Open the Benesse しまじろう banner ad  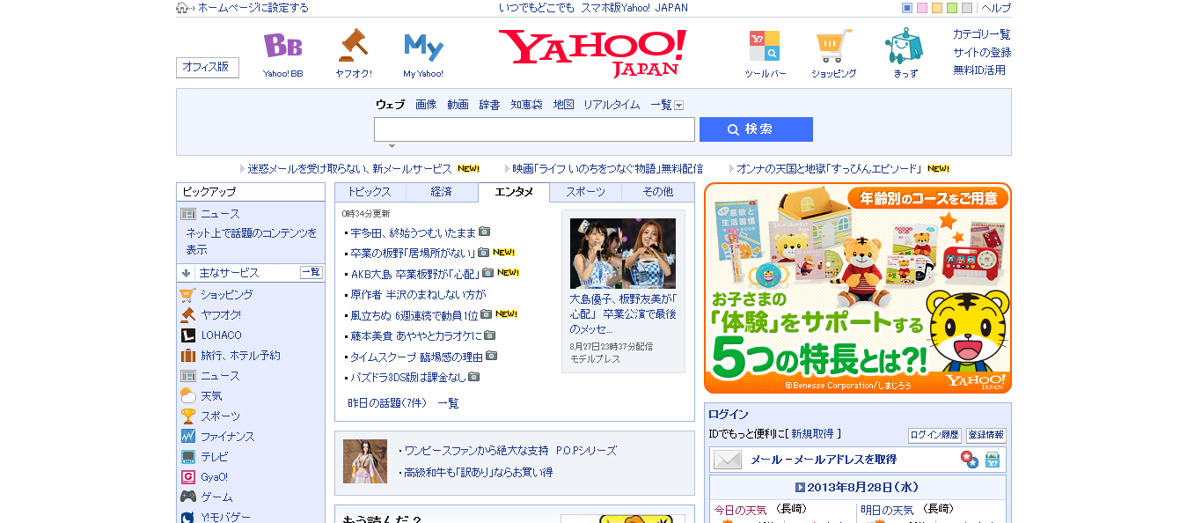tap(858, 288)
